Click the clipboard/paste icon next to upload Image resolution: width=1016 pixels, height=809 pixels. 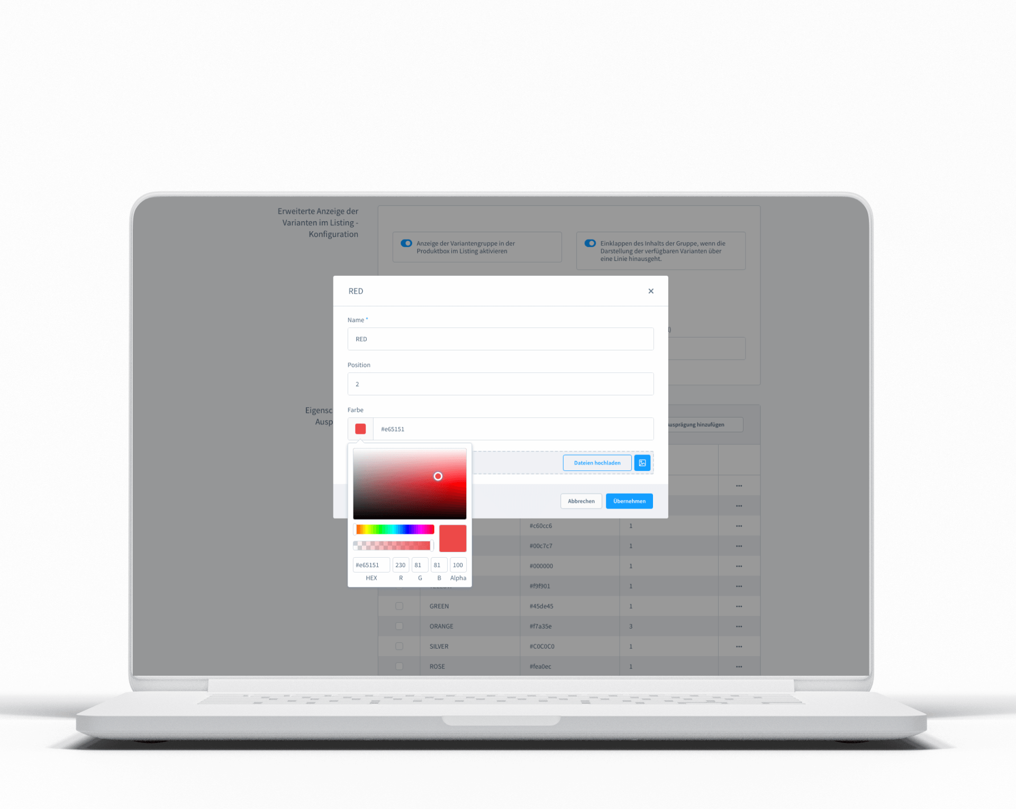pos(644,463)
